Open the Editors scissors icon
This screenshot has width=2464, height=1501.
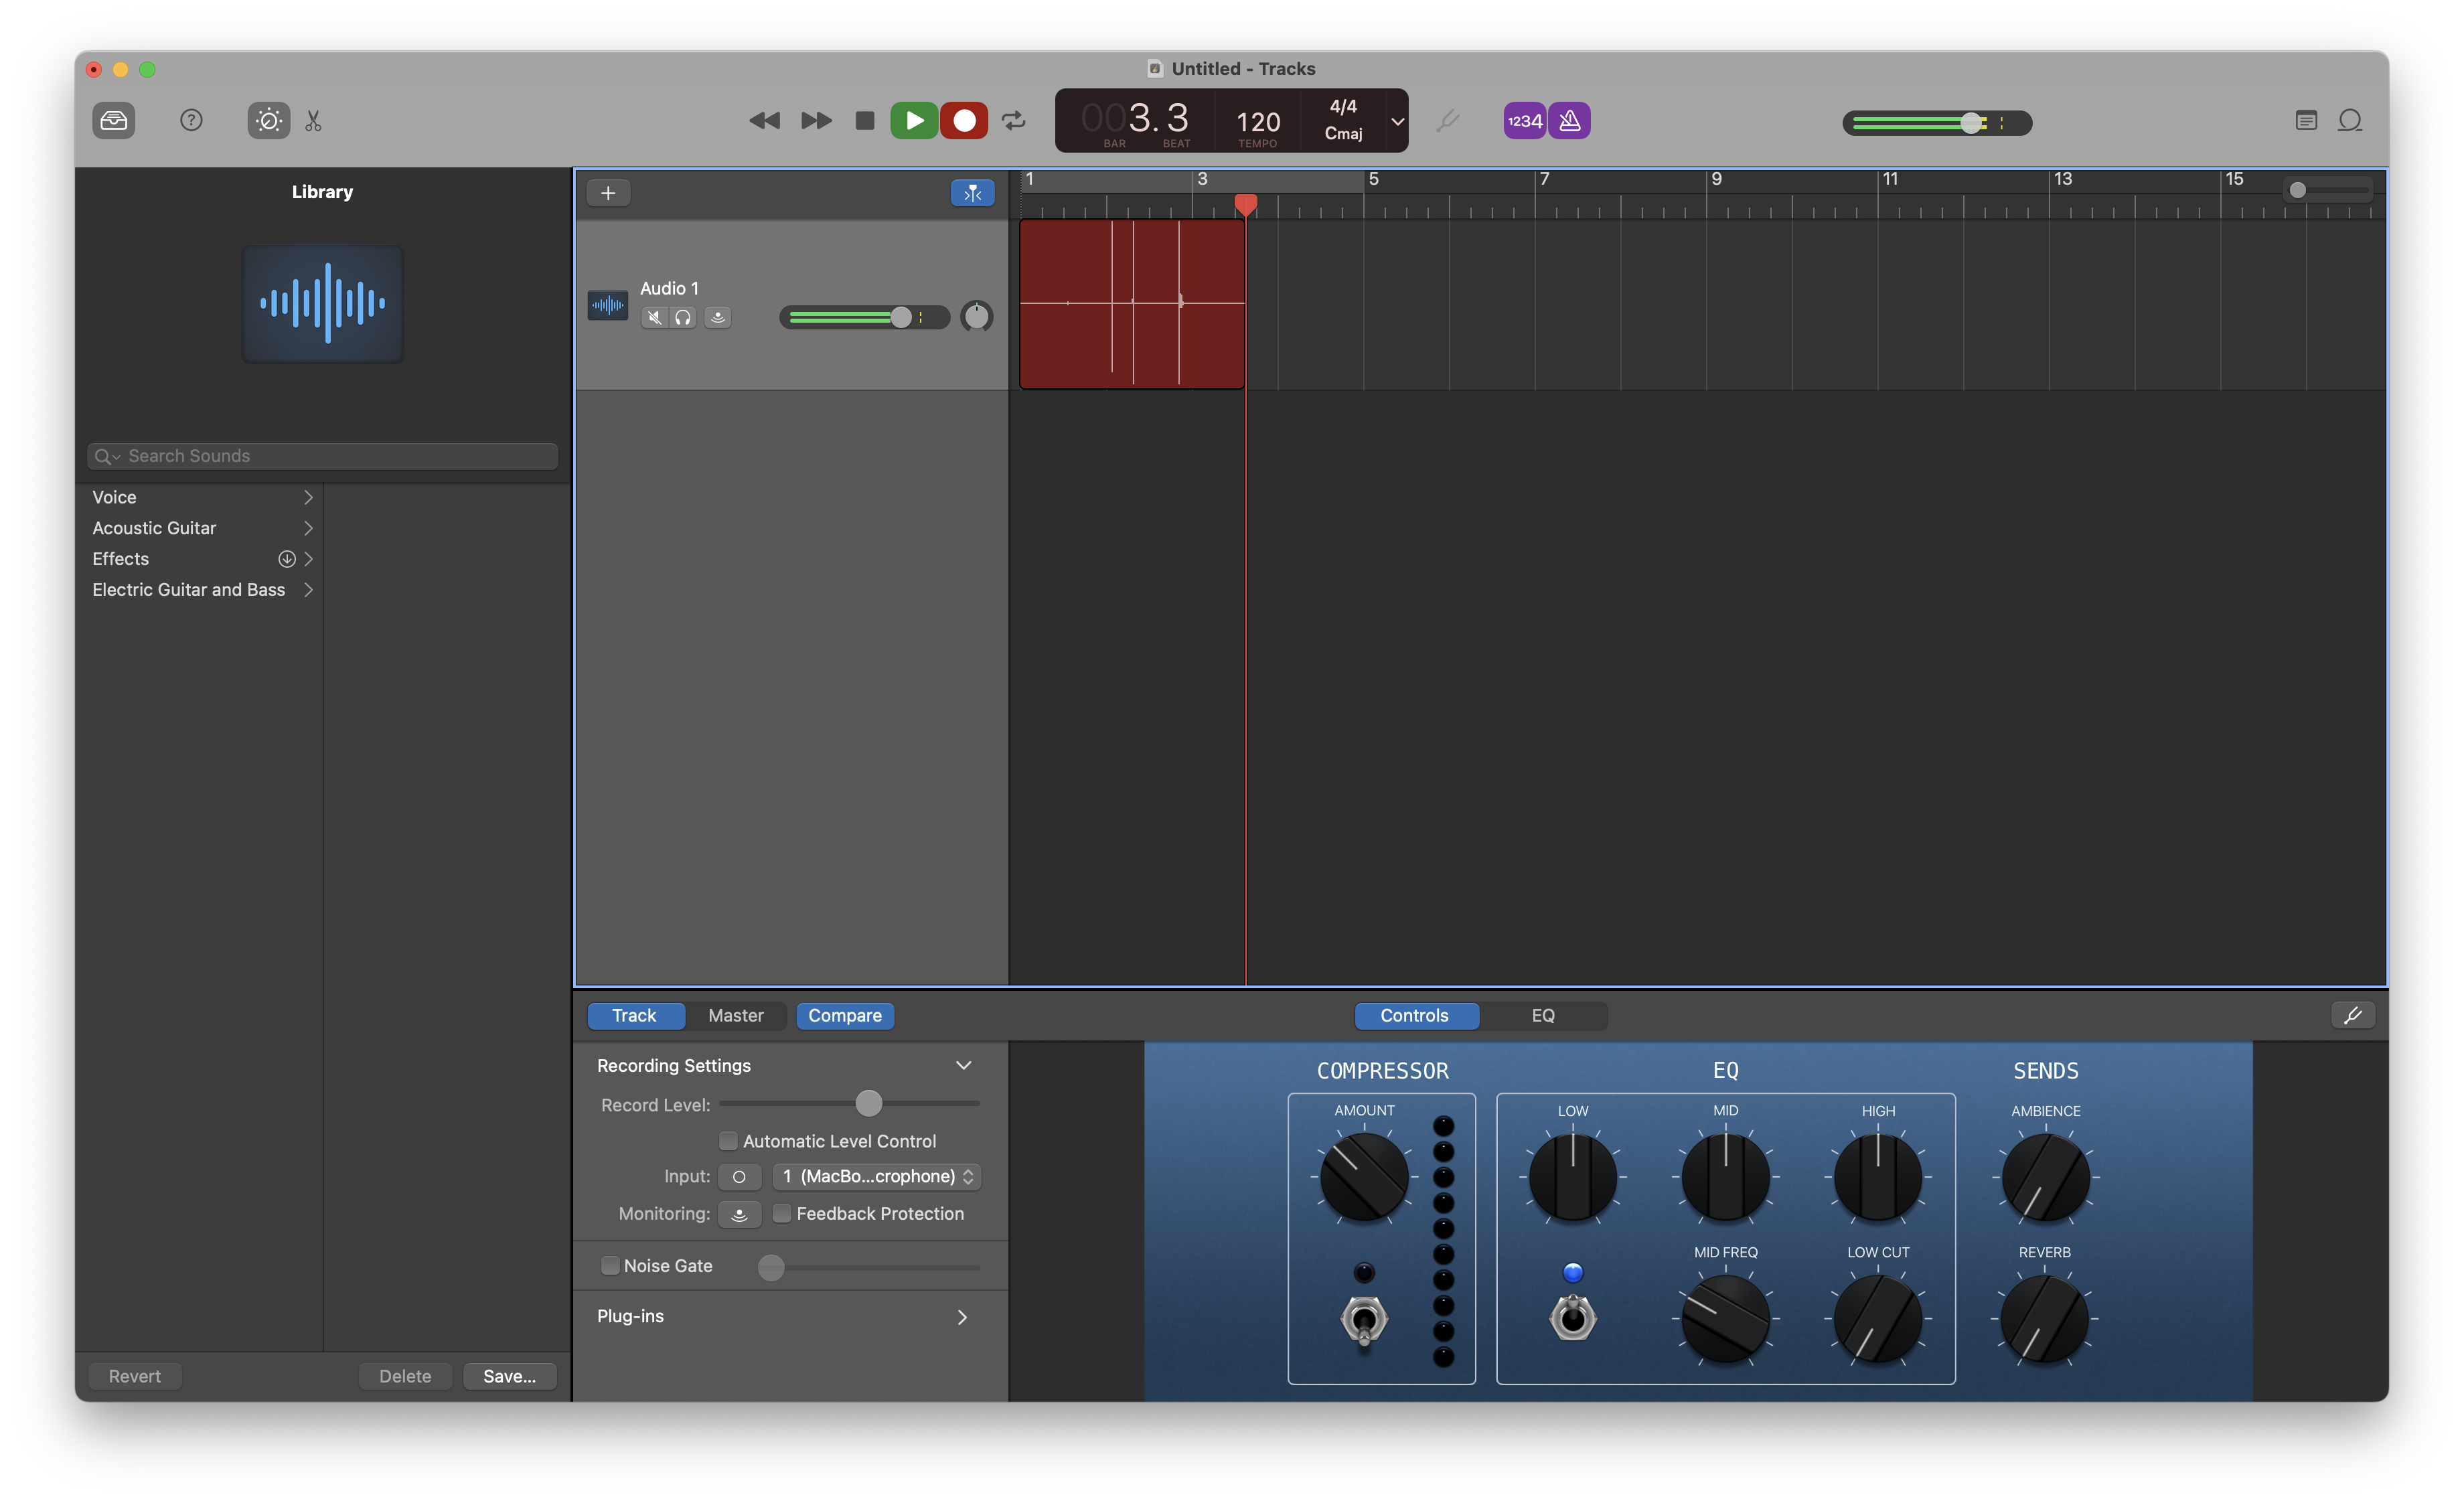[x=314, y=121]
